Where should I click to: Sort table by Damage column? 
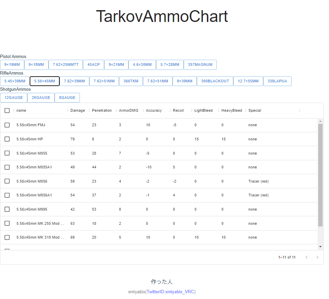pos(78,111)
